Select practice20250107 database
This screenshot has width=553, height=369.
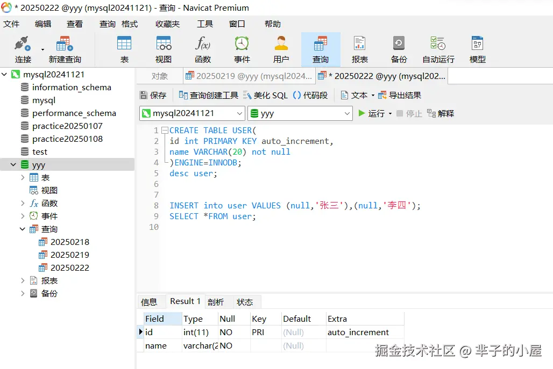(x=67, y=126)
